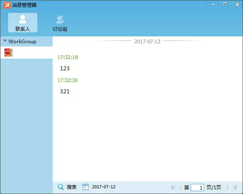Screen dimensions: 243x194
Task: Jump to the last page arrow
Action: tap(235, 188)
